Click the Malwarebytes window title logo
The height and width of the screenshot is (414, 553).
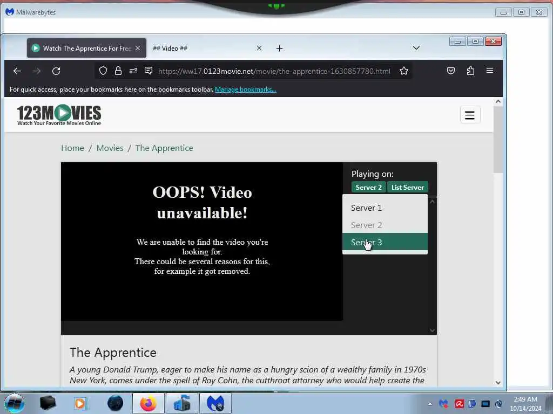point(10,12)
